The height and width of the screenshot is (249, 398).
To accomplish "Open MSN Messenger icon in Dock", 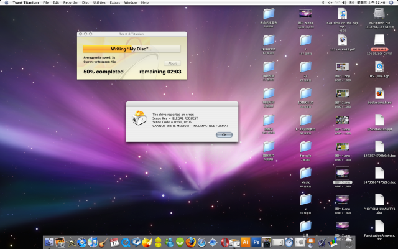I will click(x=169, y=242).
